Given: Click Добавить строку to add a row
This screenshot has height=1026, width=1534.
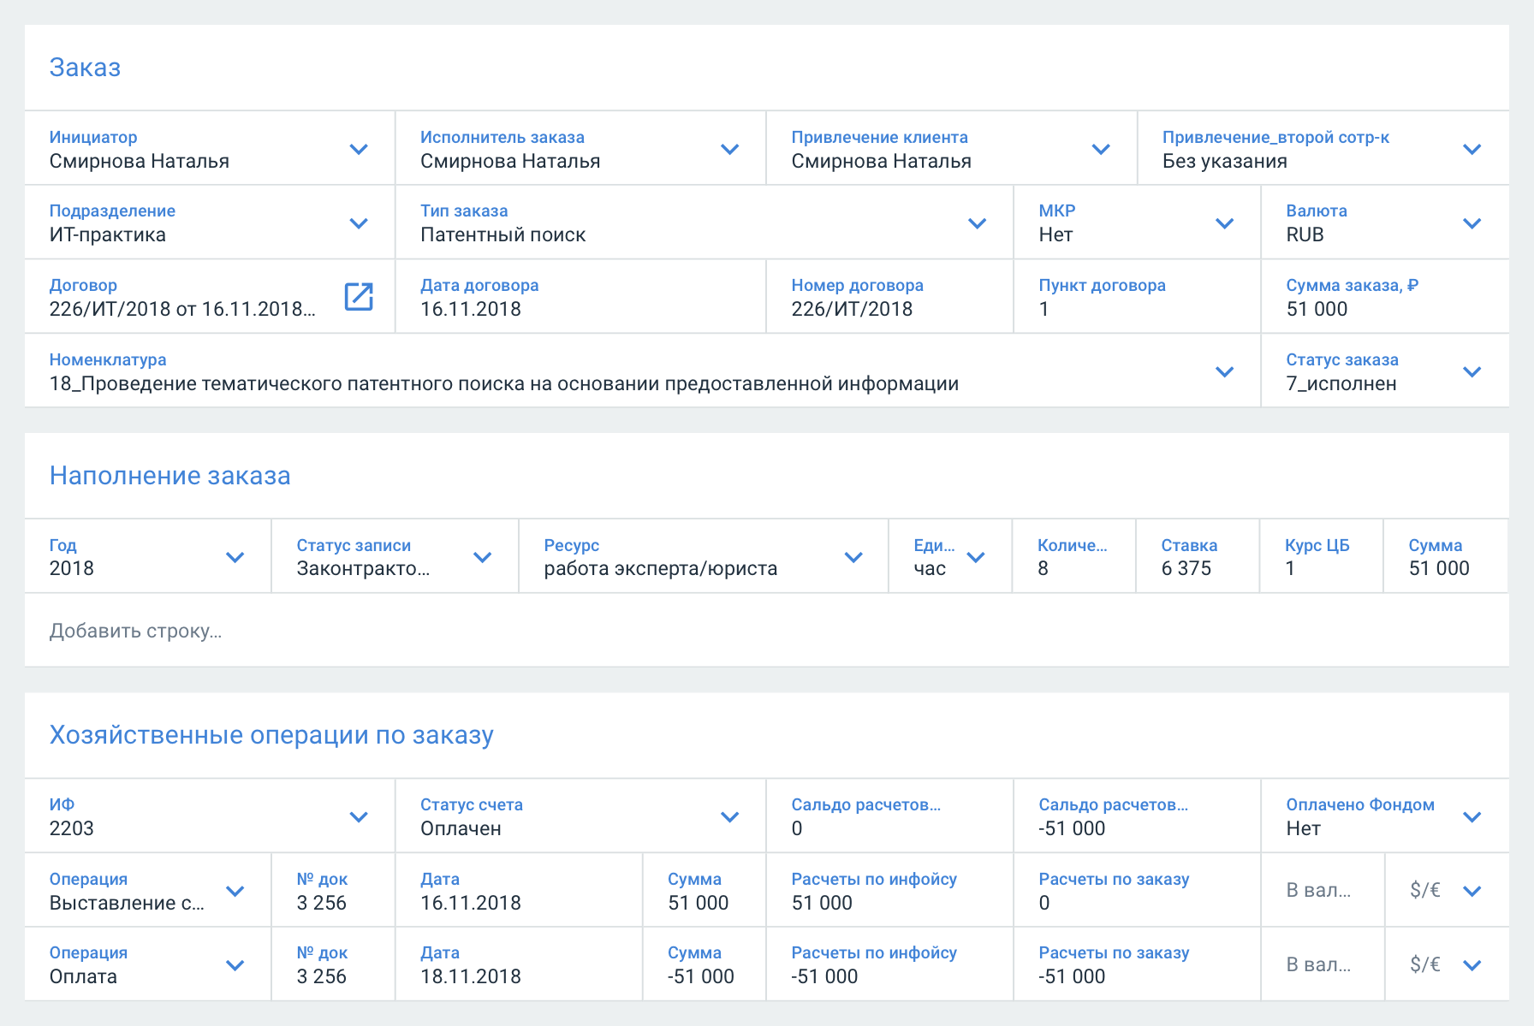Looking at the screenshot, I should tap(135, 631).
